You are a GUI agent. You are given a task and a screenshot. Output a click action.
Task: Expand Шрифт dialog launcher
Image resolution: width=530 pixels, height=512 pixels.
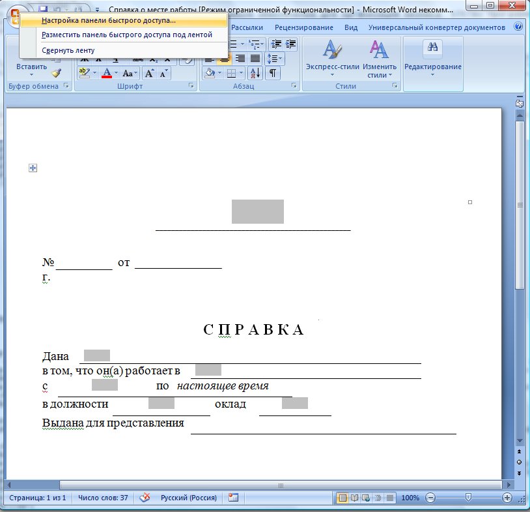coord(191,85)
